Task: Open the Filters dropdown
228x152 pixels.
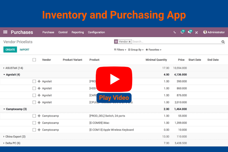Action: pos(120,50)
